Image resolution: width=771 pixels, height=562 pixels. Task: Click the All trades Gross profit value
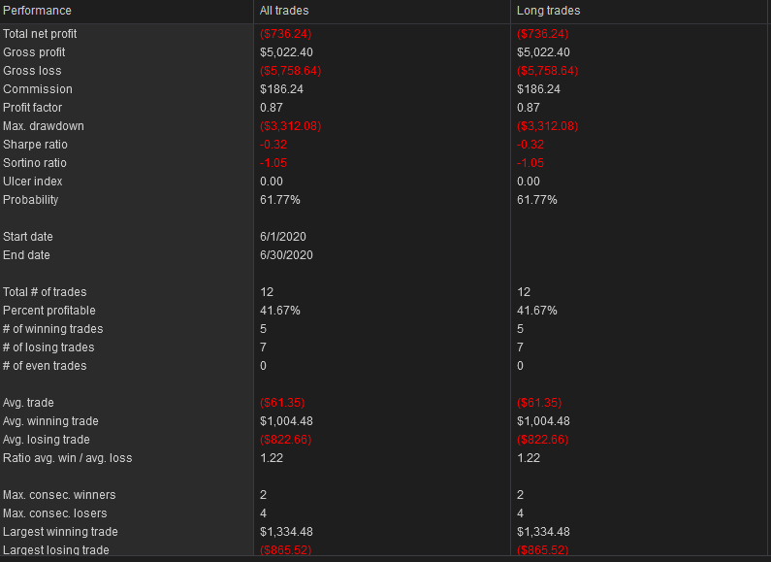tap(286, 52)
